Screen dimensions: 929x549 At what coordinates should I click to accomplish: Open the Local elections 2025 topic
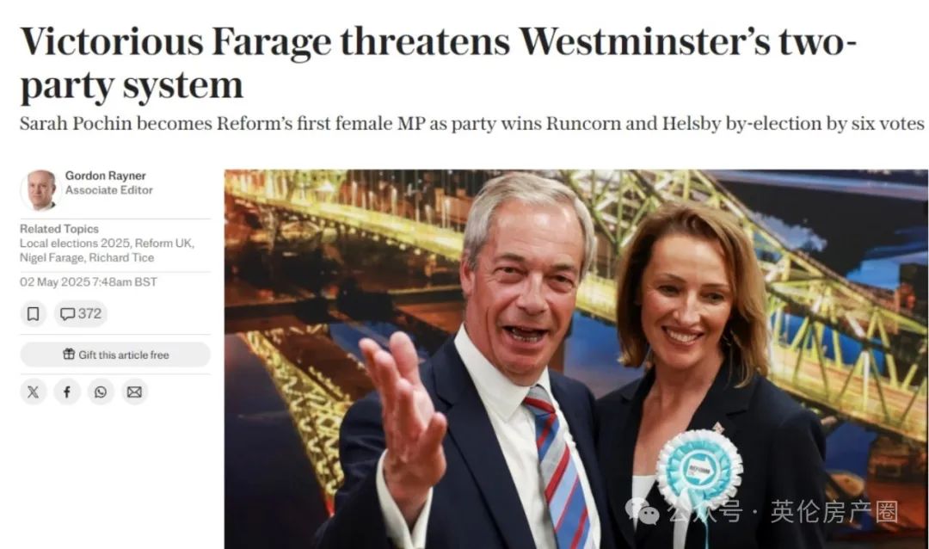(x=75, y=243)
